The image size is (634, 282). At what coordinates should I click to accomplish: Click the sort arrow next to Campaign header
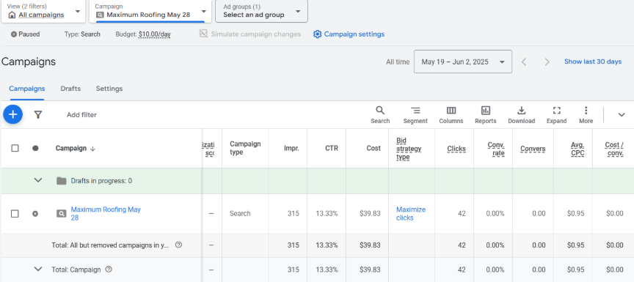[92, 149]
